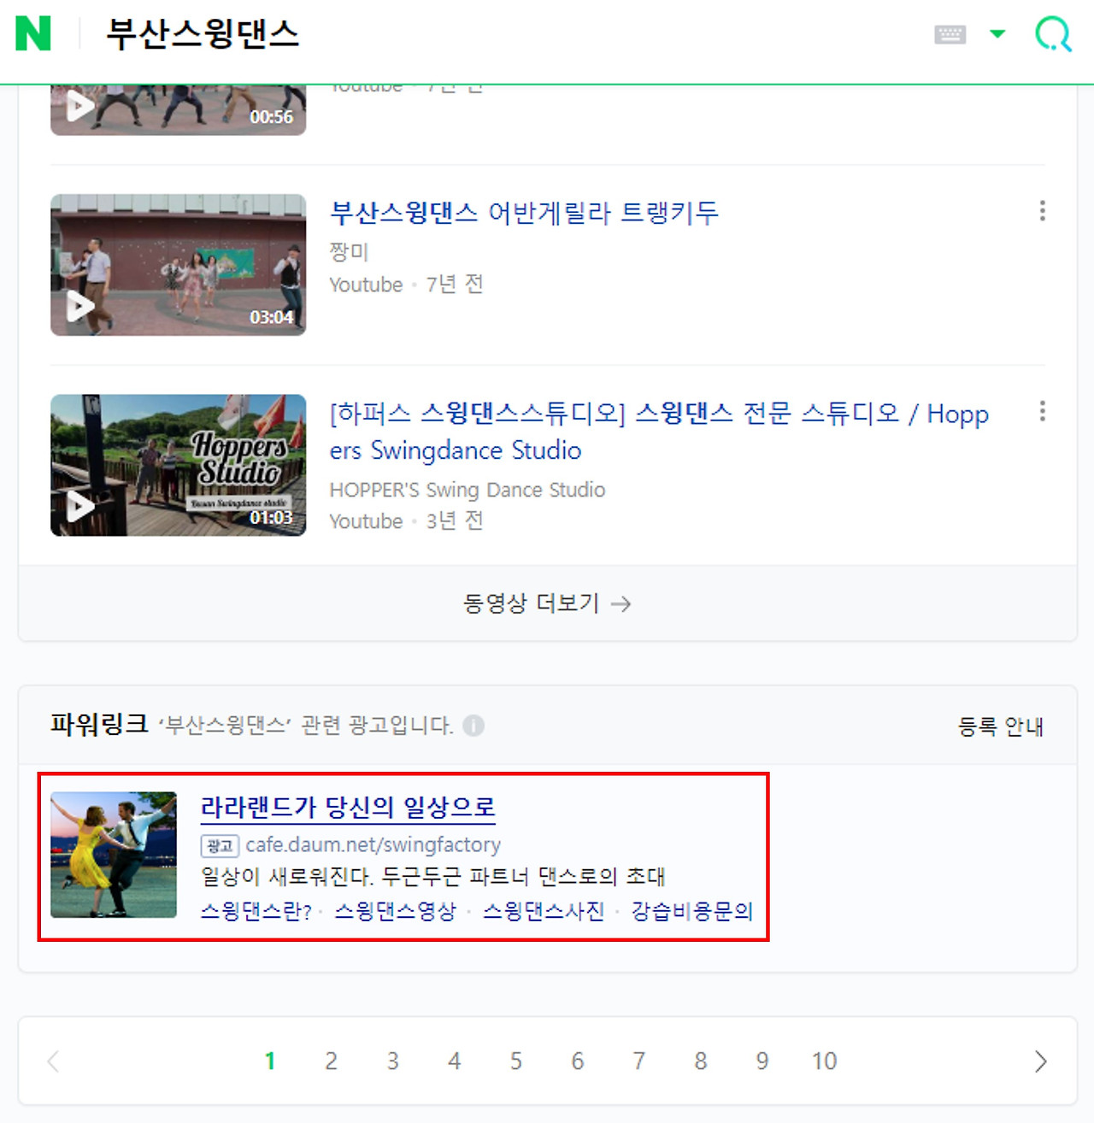Go to next results page arrow
Image resolution: width=1094 pixels, height=1123 pixels.
[x=1040, y=1061]
